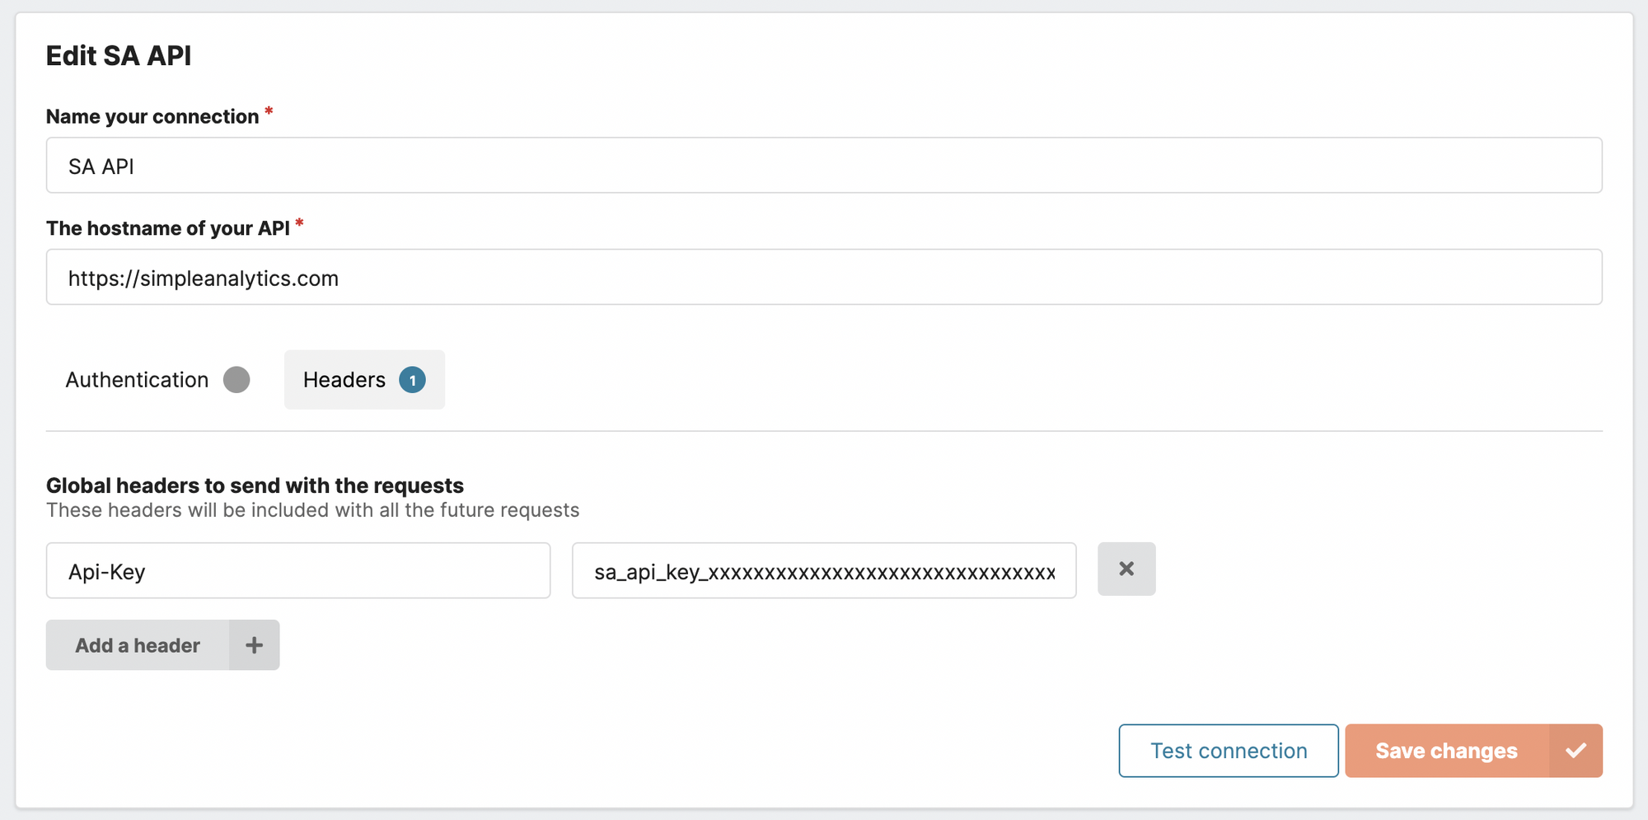
Task: Save changes to the SA API connection
Action: click(1446, 750)
